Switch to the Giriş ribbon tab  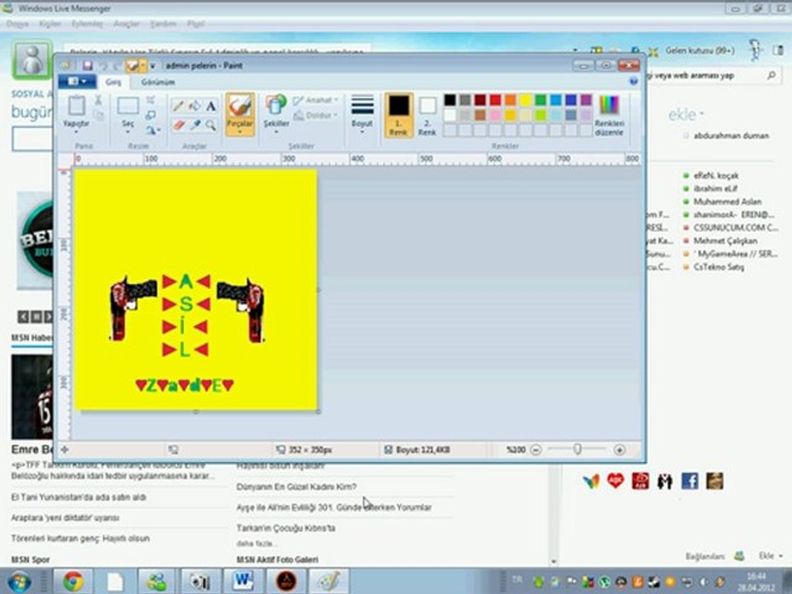point(113,82)
